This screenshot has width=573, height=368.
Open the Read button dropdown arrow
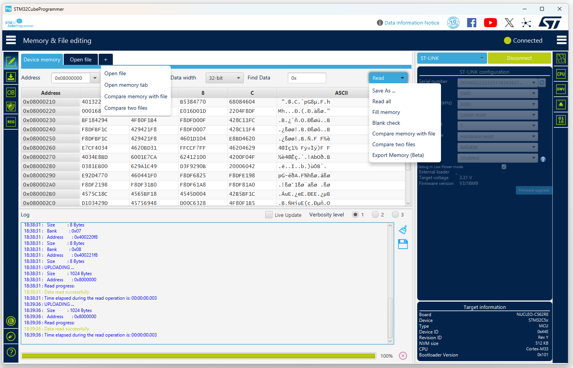402,78
